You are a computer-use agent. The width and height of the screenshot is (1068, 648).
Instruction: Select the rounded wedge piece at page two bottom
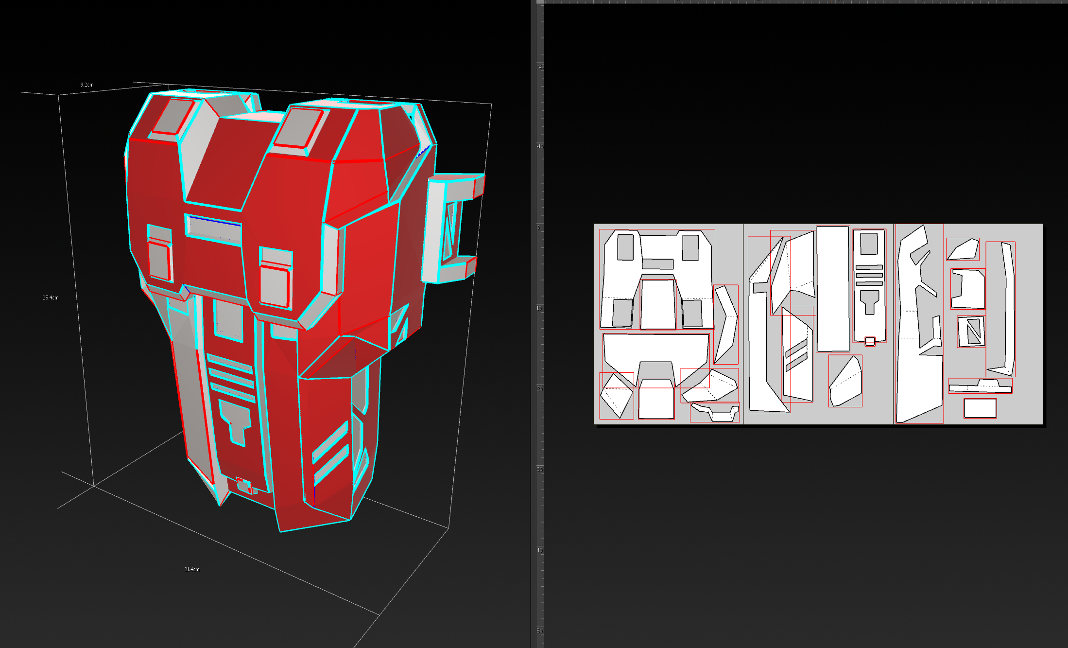point(845,381)
